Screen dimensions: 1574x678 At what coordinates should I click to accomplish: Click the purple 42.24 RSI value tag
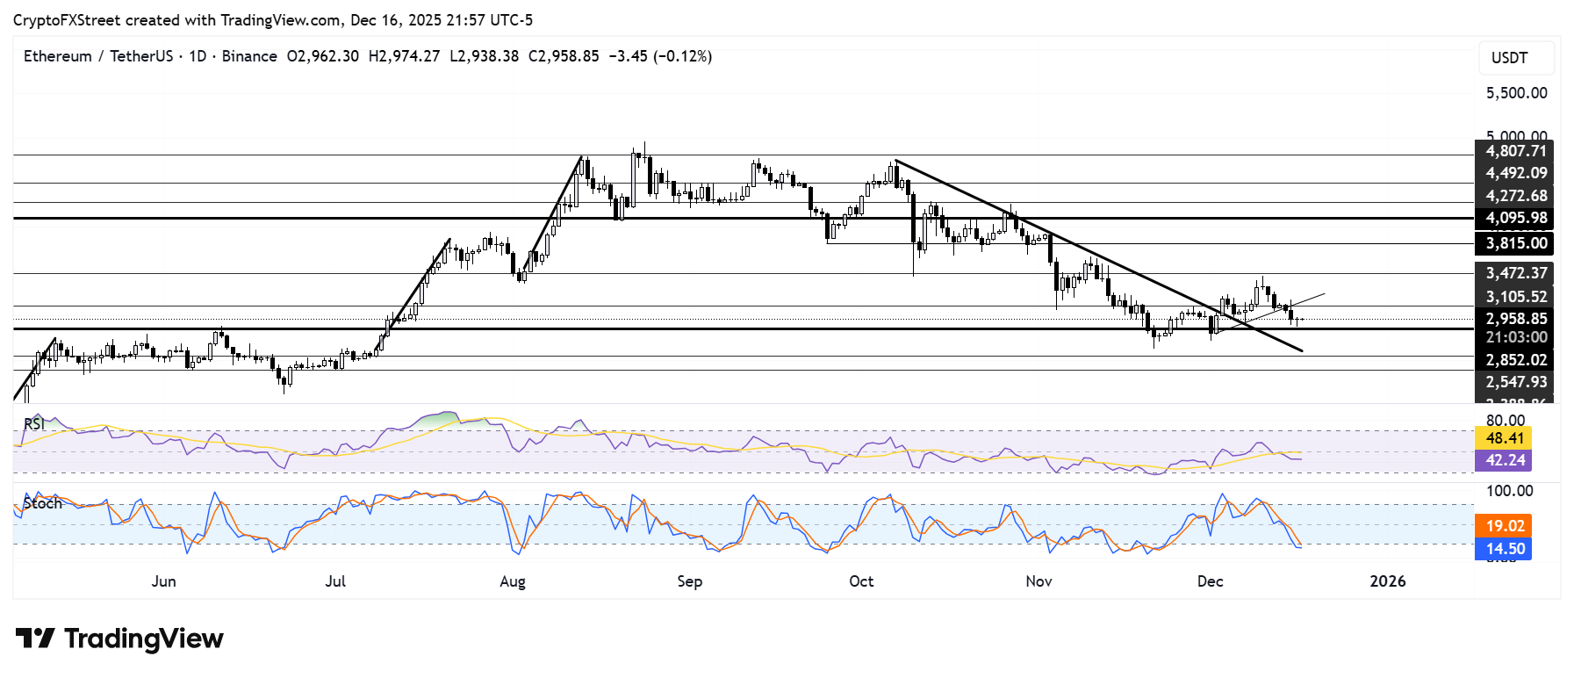(1504, 460)
